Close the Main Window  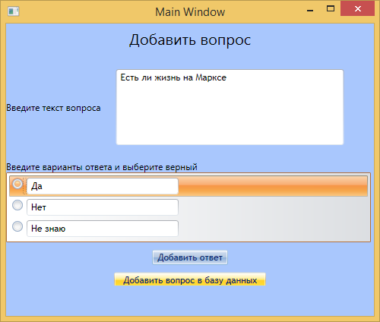pos(358,9)
